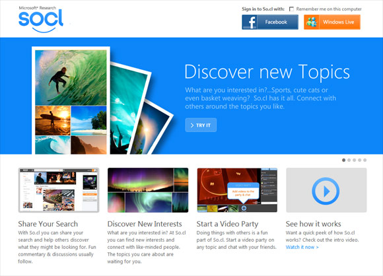Image resolution: width=383 pixels, height=276 pixels.
Task: Click the orange rocky coast photo in collage
Action: [89, 145]
